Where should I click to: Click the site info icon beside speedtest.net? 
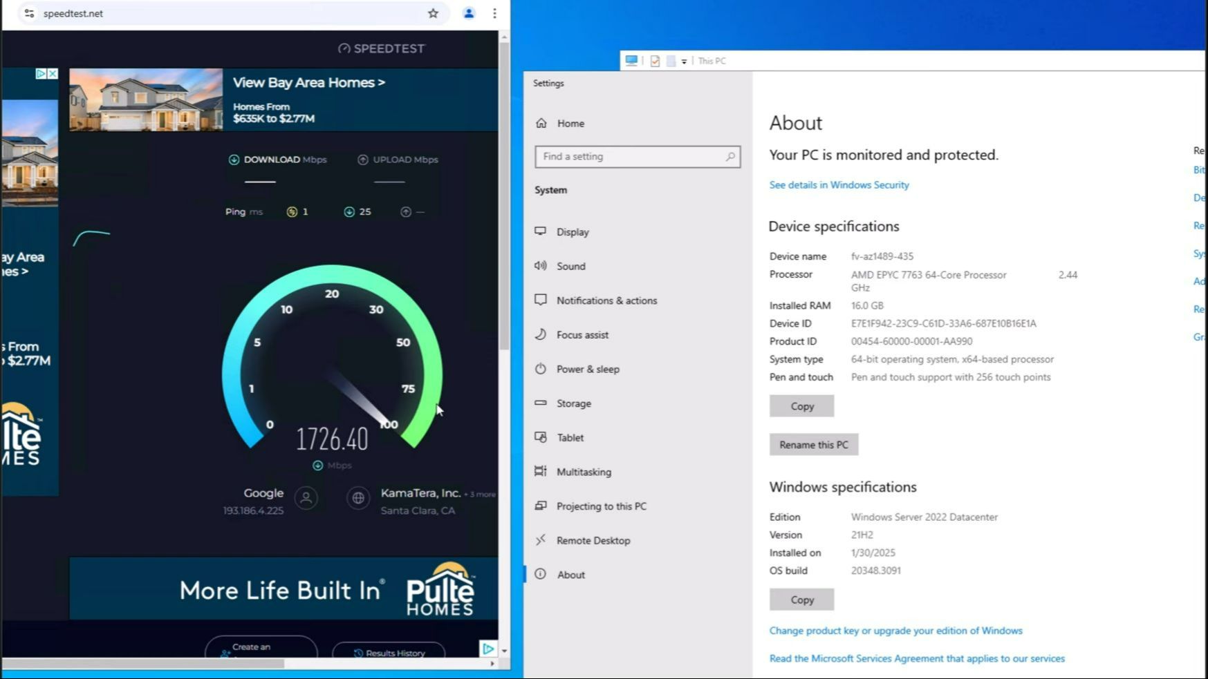(x=29, y=13)
